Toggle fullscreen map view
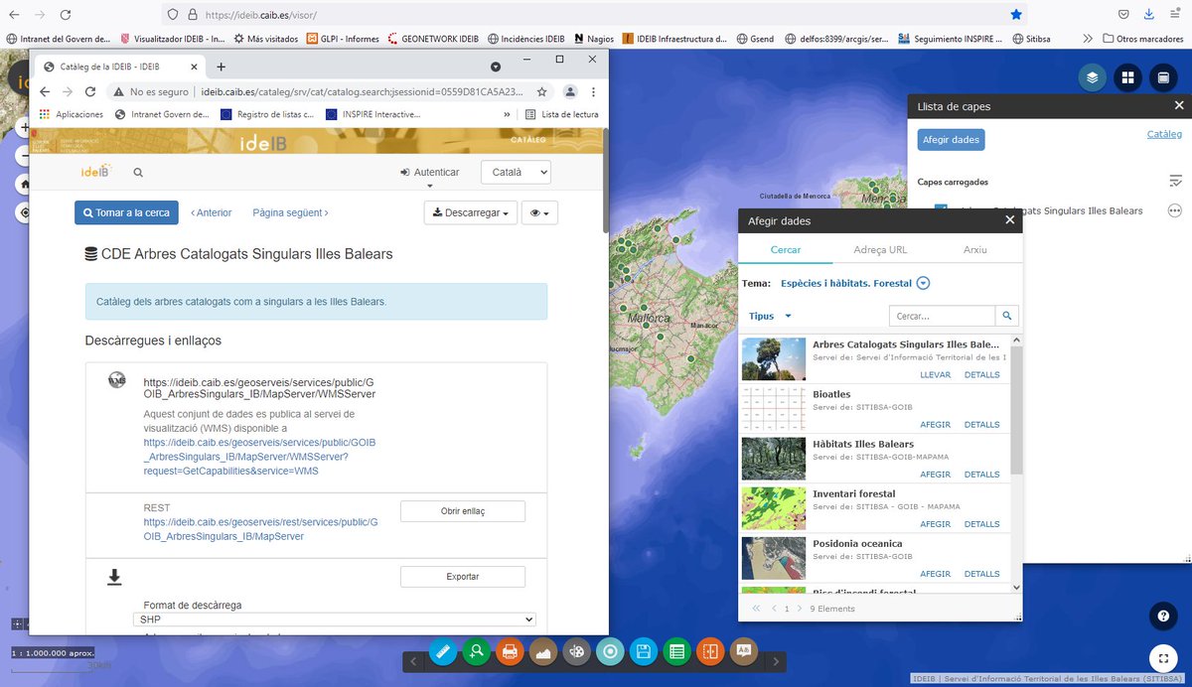 pos(1164,657)
